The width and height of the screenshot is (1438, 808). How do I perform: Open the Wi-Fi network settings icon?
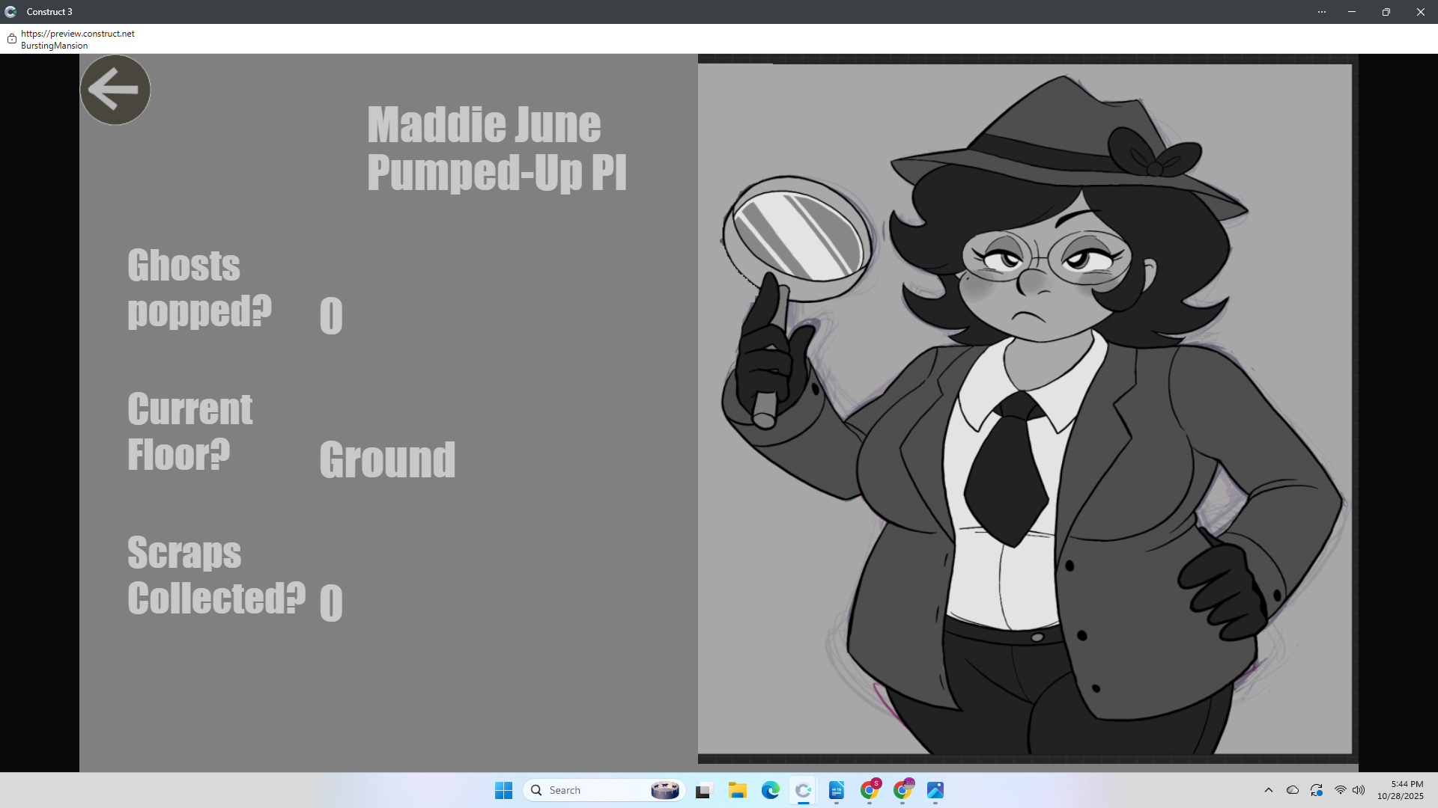pyautogui.click(x=1340, y=790)
